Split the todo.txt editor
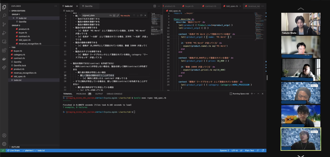The height and width of the screenshot is (157, 330). pos(155,6)
